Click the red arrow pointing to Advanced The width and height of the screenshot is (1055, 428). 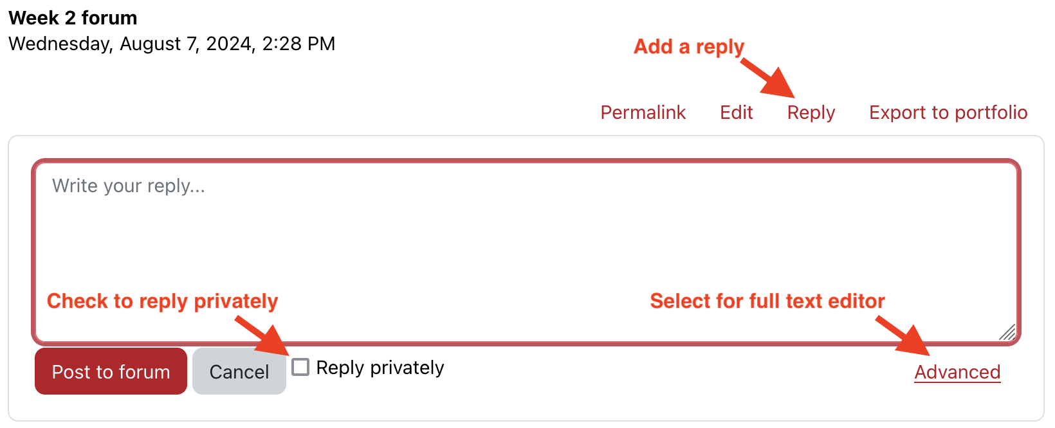click(904, 336)
